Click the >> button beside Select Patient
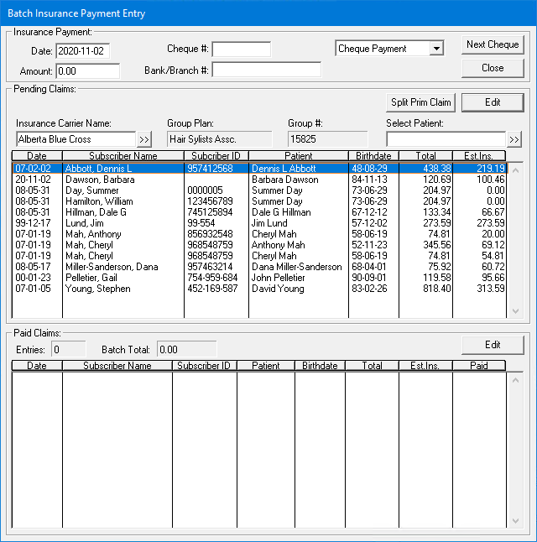 [514, 139]
